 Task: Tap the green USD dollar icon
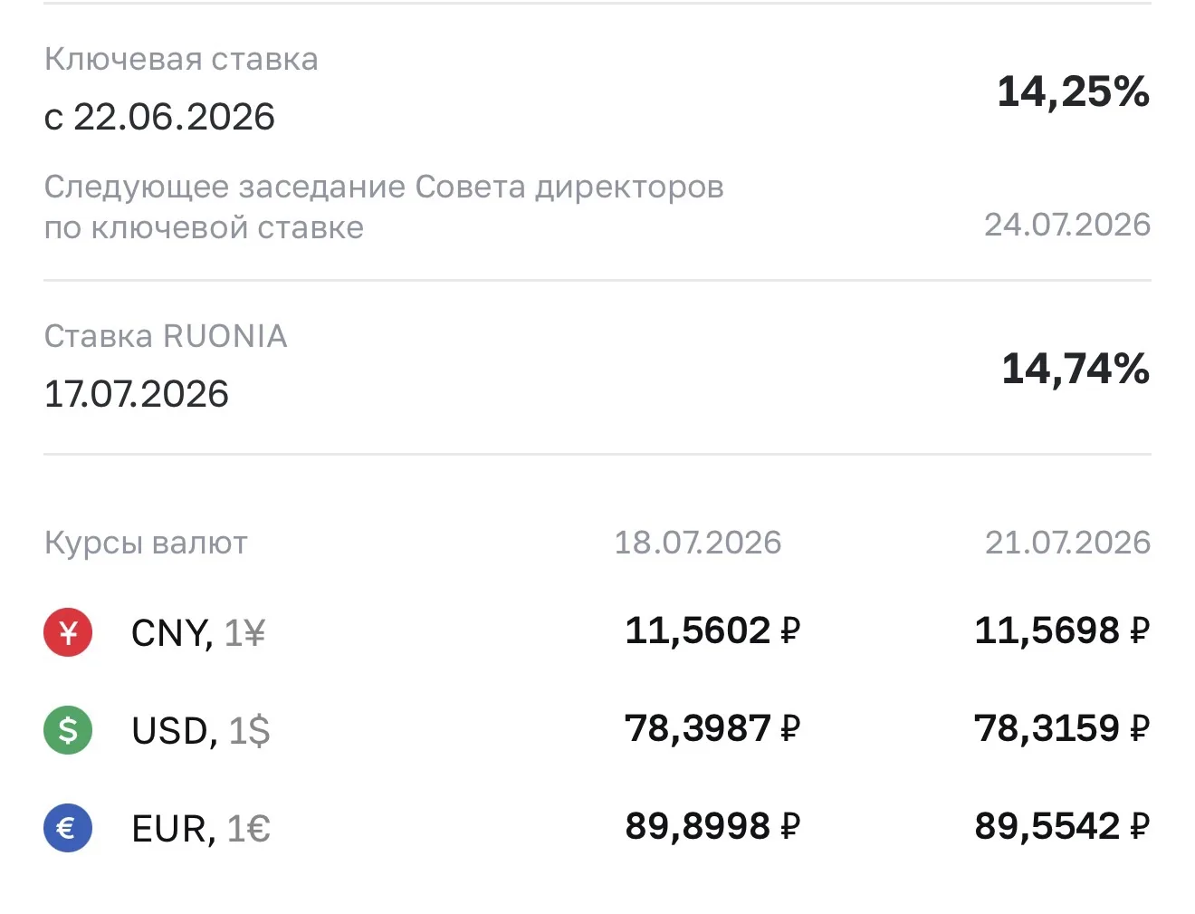[x=68, y=729]
